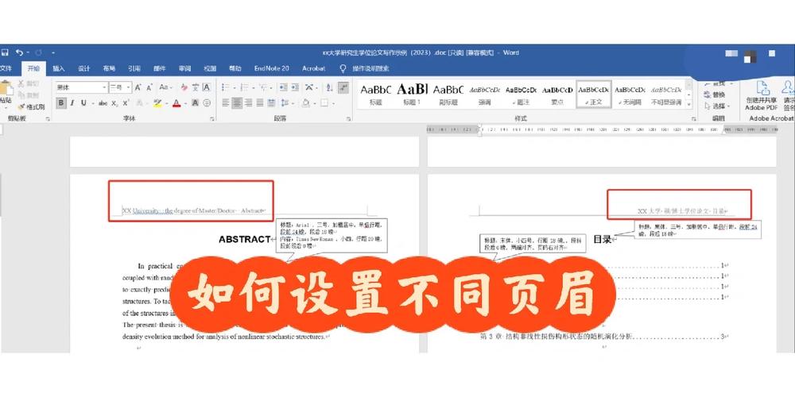Open the Acrobat ribbon tab

point(314,68)
